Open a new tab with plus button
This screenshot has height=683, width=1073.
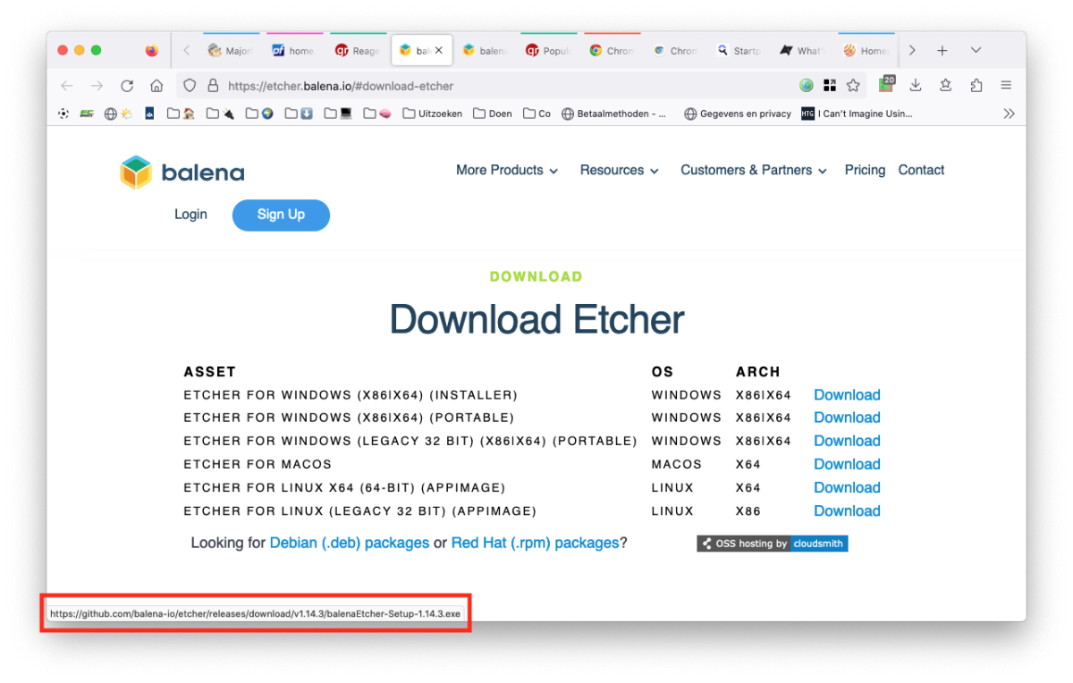(x=942, y=50)
